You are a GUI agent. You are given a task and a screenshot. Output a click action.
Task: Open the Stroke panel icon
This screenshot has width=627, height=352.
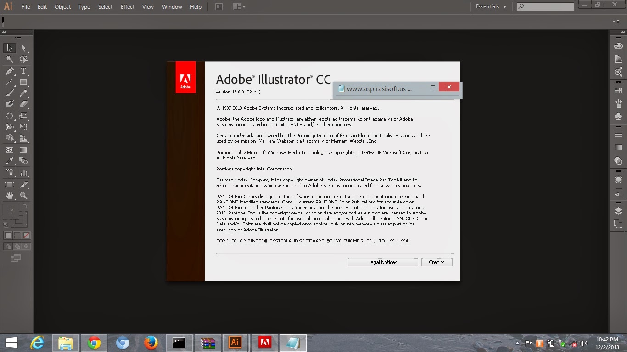tap(618, 135)
